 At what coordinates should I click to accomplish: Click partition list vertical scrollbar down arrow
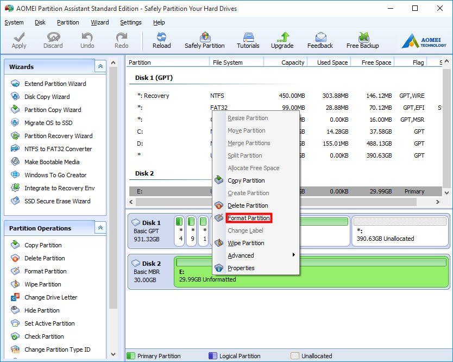coord(446,193)
